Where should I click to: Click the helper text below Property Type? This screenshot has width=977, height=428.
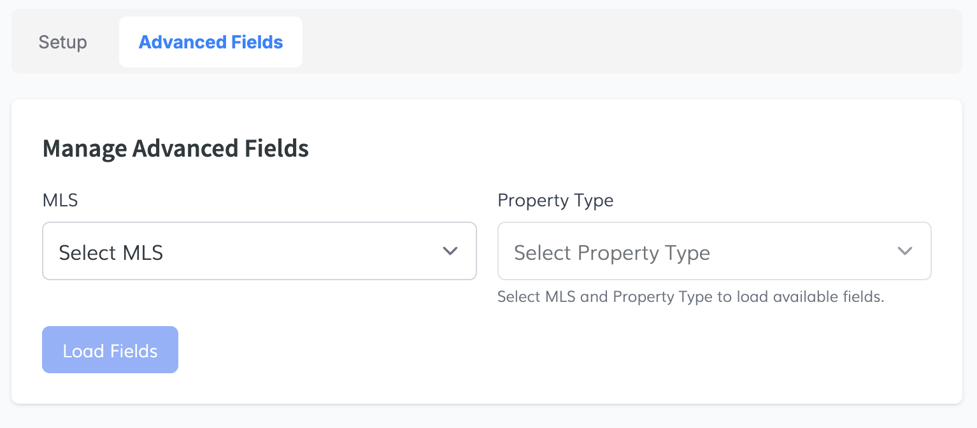[x=690, y=297]
